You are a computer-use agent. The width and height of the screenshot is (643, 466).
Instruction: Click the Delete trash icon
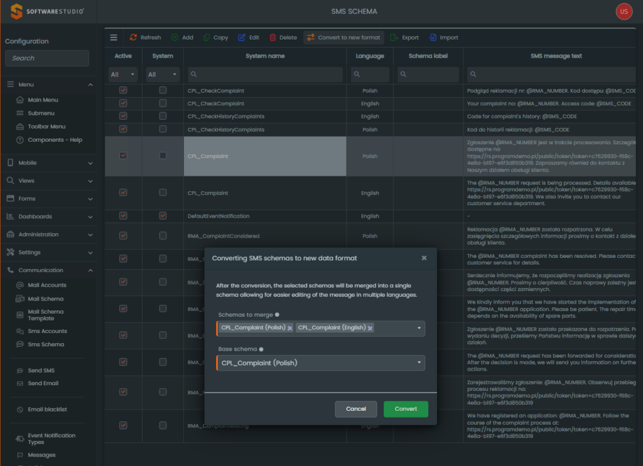(273, 38)
